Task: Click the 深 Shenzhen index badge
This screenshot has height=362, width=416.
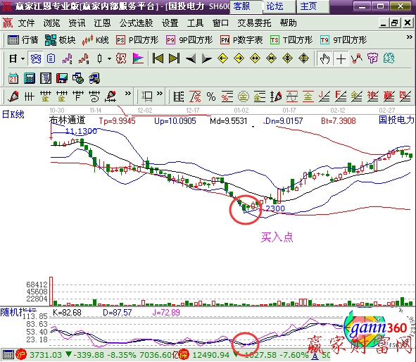Action: click(x=184, y=355)
